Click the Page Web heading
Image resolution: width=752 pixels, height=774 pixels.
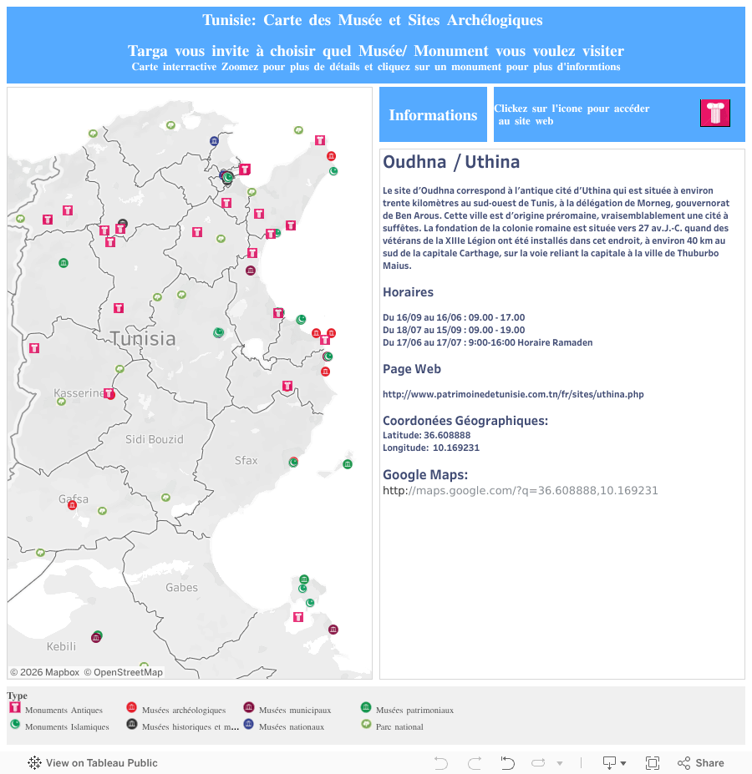click(412, 369)
